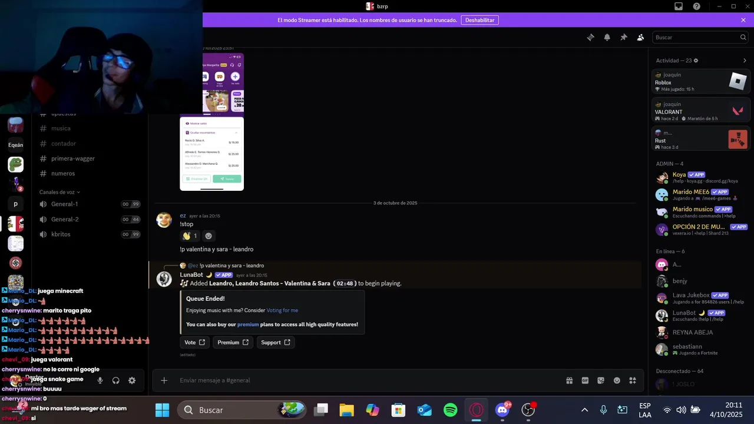
Task: Click the plus attachment button in message bar
Action: [x=164, y=380]
